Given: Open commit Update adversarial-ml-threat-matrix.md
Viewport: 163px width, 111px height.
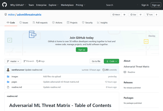Looking at the screenshot, I should tap(61, 82).
